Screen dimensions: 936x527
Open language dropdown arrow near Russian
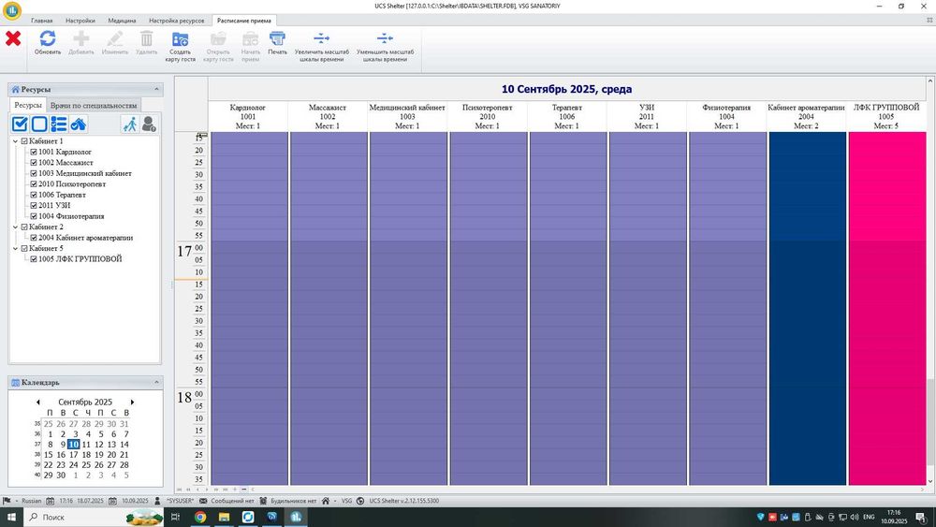pyautogui.click(x=17, y=502)
